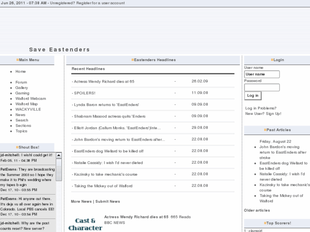
Task: Open Shabnam Masood actress quits 'Enders headline
Action: 110,117
